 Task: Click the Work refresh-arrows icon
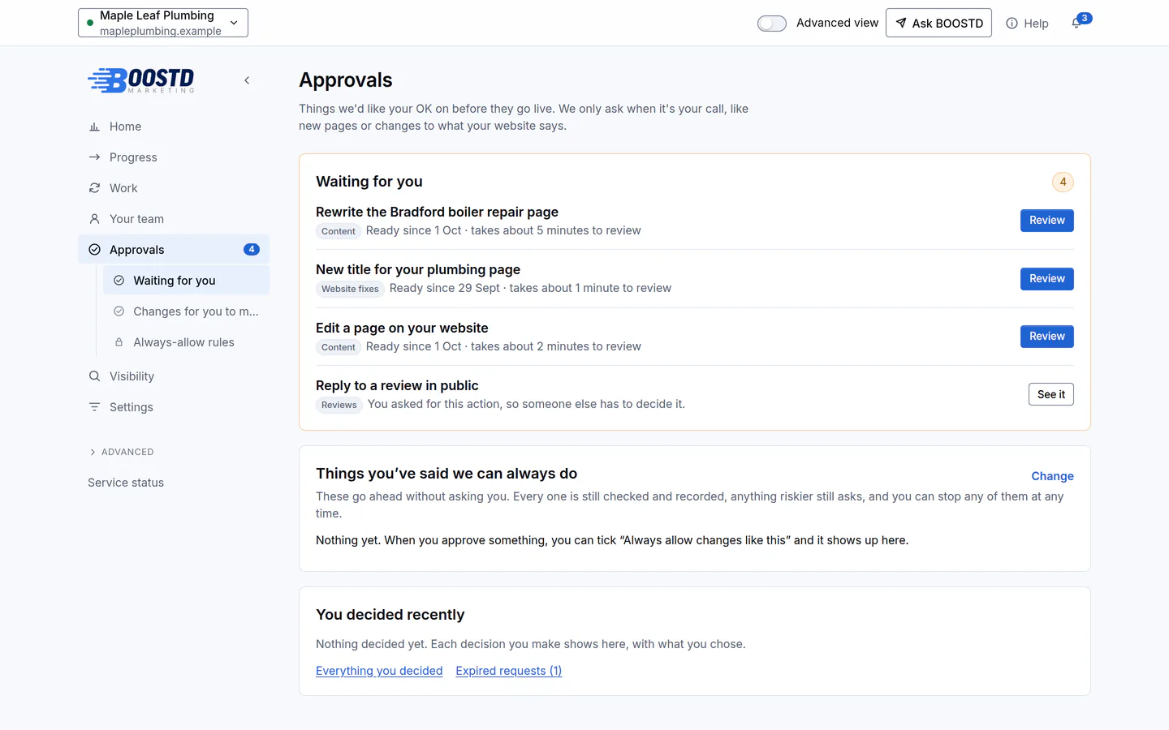94,188
